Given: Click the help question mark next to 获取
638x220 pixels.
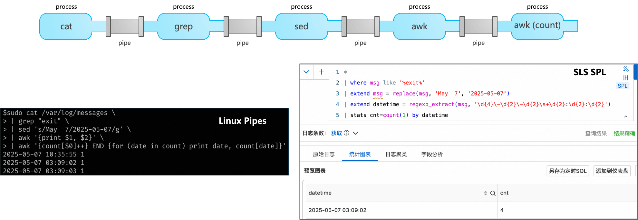Looking at the screenshot, I should (x=346, y=133).
